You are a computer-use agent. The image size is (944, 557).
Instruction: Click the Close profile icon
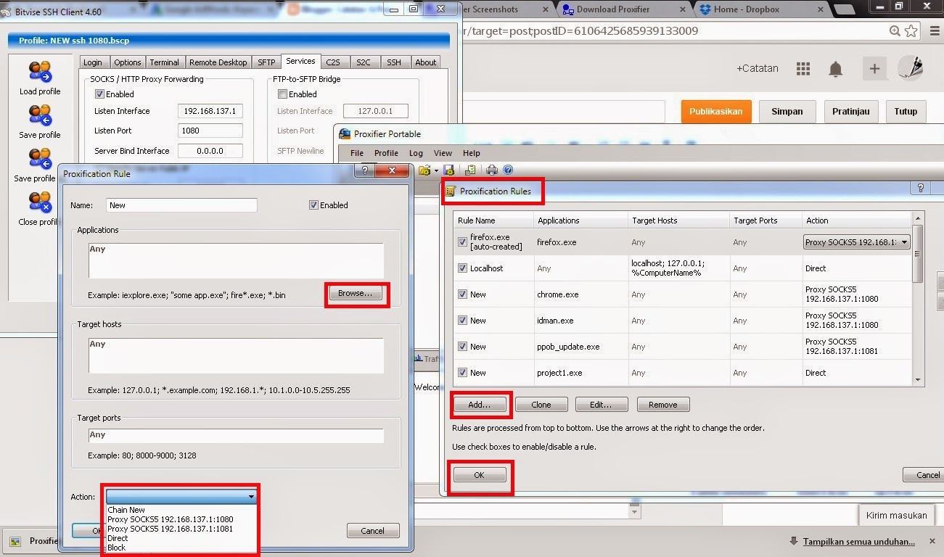[x=40, y=203]
